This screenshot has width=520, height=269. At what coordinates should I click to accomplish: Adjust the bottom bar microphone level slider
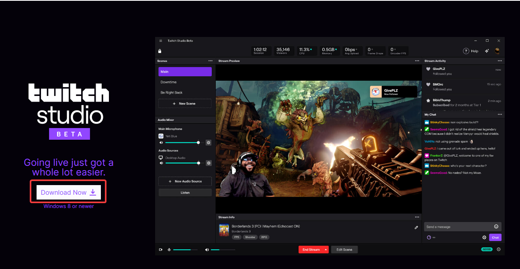[x=185, y=250]
